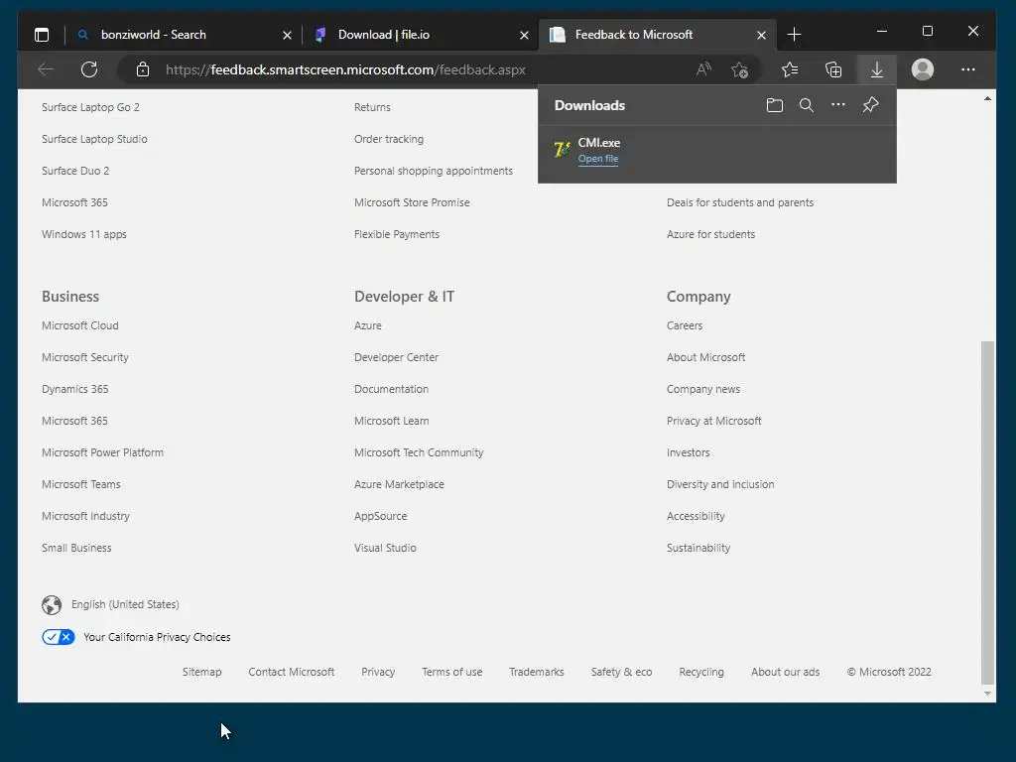Open a new tab with plus button
Image resolution: width=1016 pixels, height=762 pixels.
pyautogui.click(x=794, y=35)
